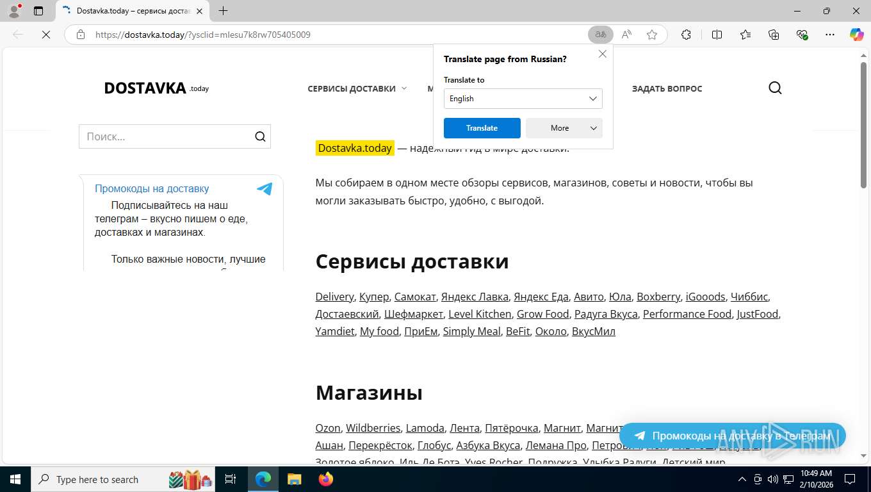Click the taskbar search box
The image size is (871, 492).
click(x=124, y=479)
